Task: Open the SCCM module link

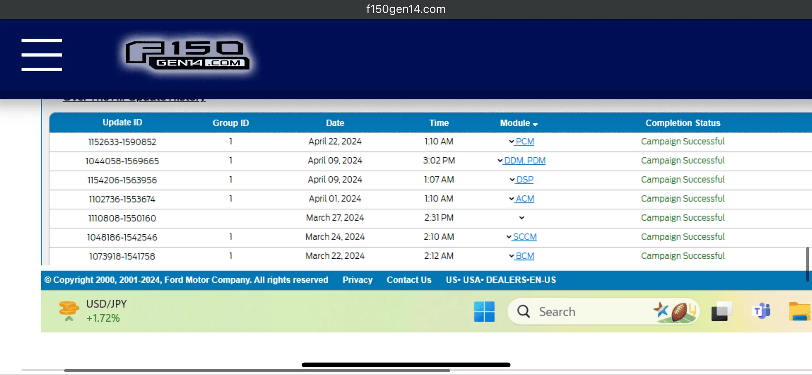Action: (x=525, y=237)
